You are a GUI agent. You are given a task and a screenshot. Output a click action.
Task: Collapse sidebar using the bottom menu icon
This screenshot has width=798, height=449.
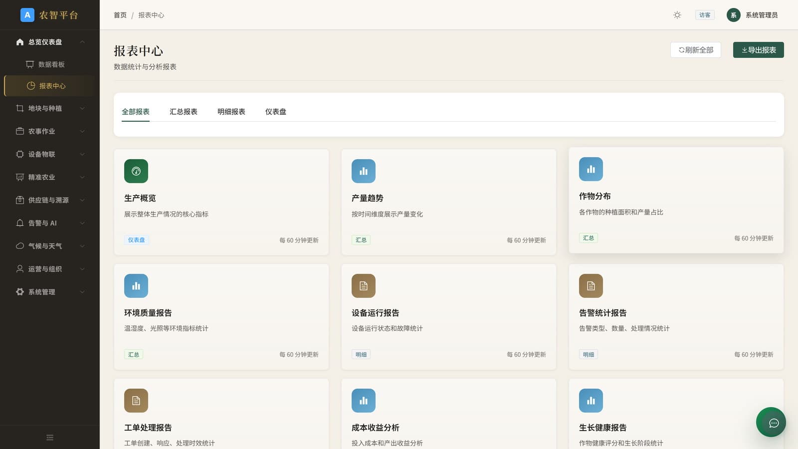pyautogui.click(x=50, y=438)
